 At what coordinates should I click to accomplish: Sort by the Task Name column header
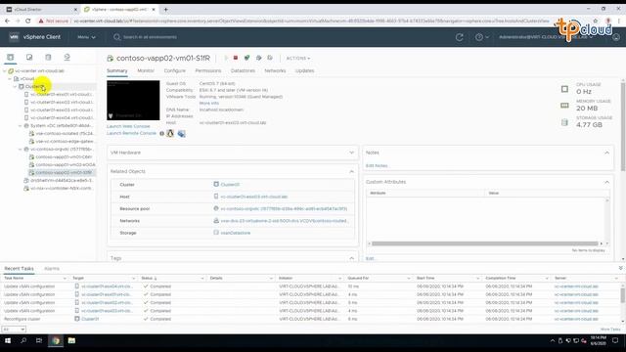(14, 278)
